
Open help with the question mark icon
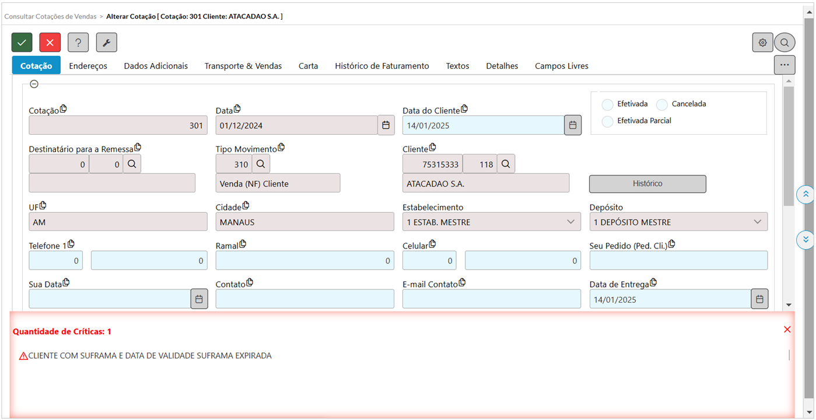pyautogui.click(x=78, y=43)
